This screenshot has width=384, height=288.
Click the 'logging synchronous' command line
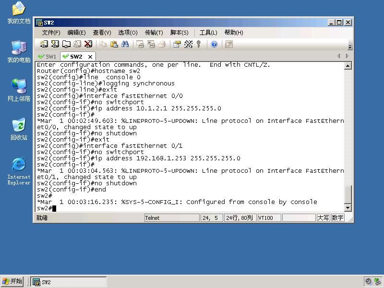click(x=106, y=84)
